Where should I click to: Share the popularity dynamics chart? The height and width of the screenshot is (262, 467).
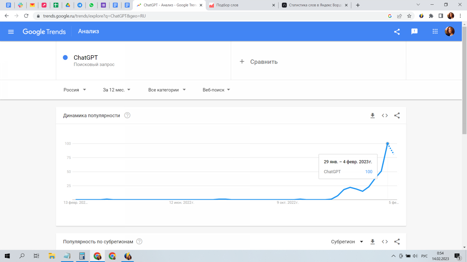tap(397, 116)
